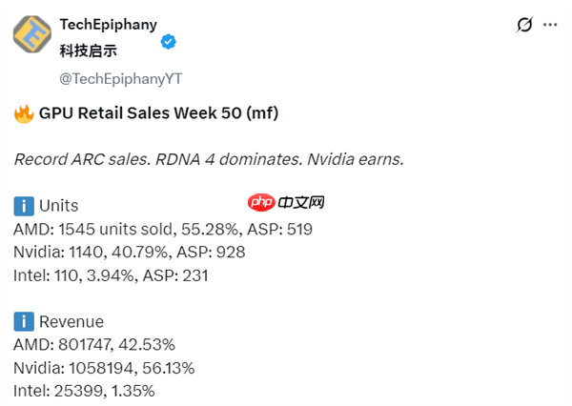This screenshot has width=572, height=406.
Task: Click the GPU Retail Sales Week 50 headline
Action: (x=157, y=113)
